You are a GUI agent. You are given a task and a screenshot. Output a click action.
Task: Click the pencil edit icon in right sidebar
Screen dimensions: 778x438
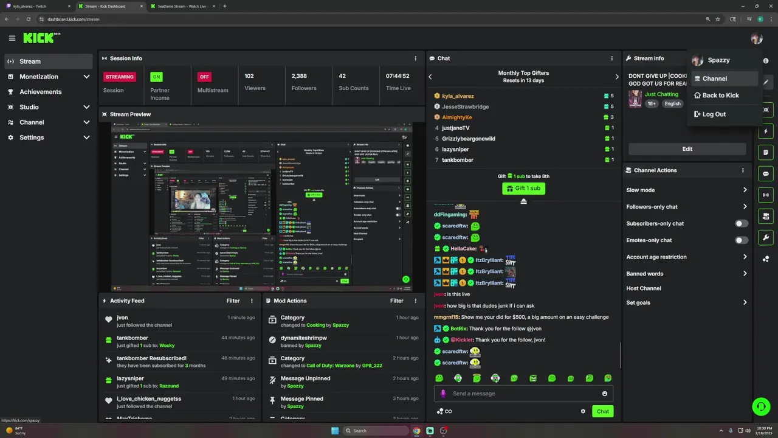766,82
